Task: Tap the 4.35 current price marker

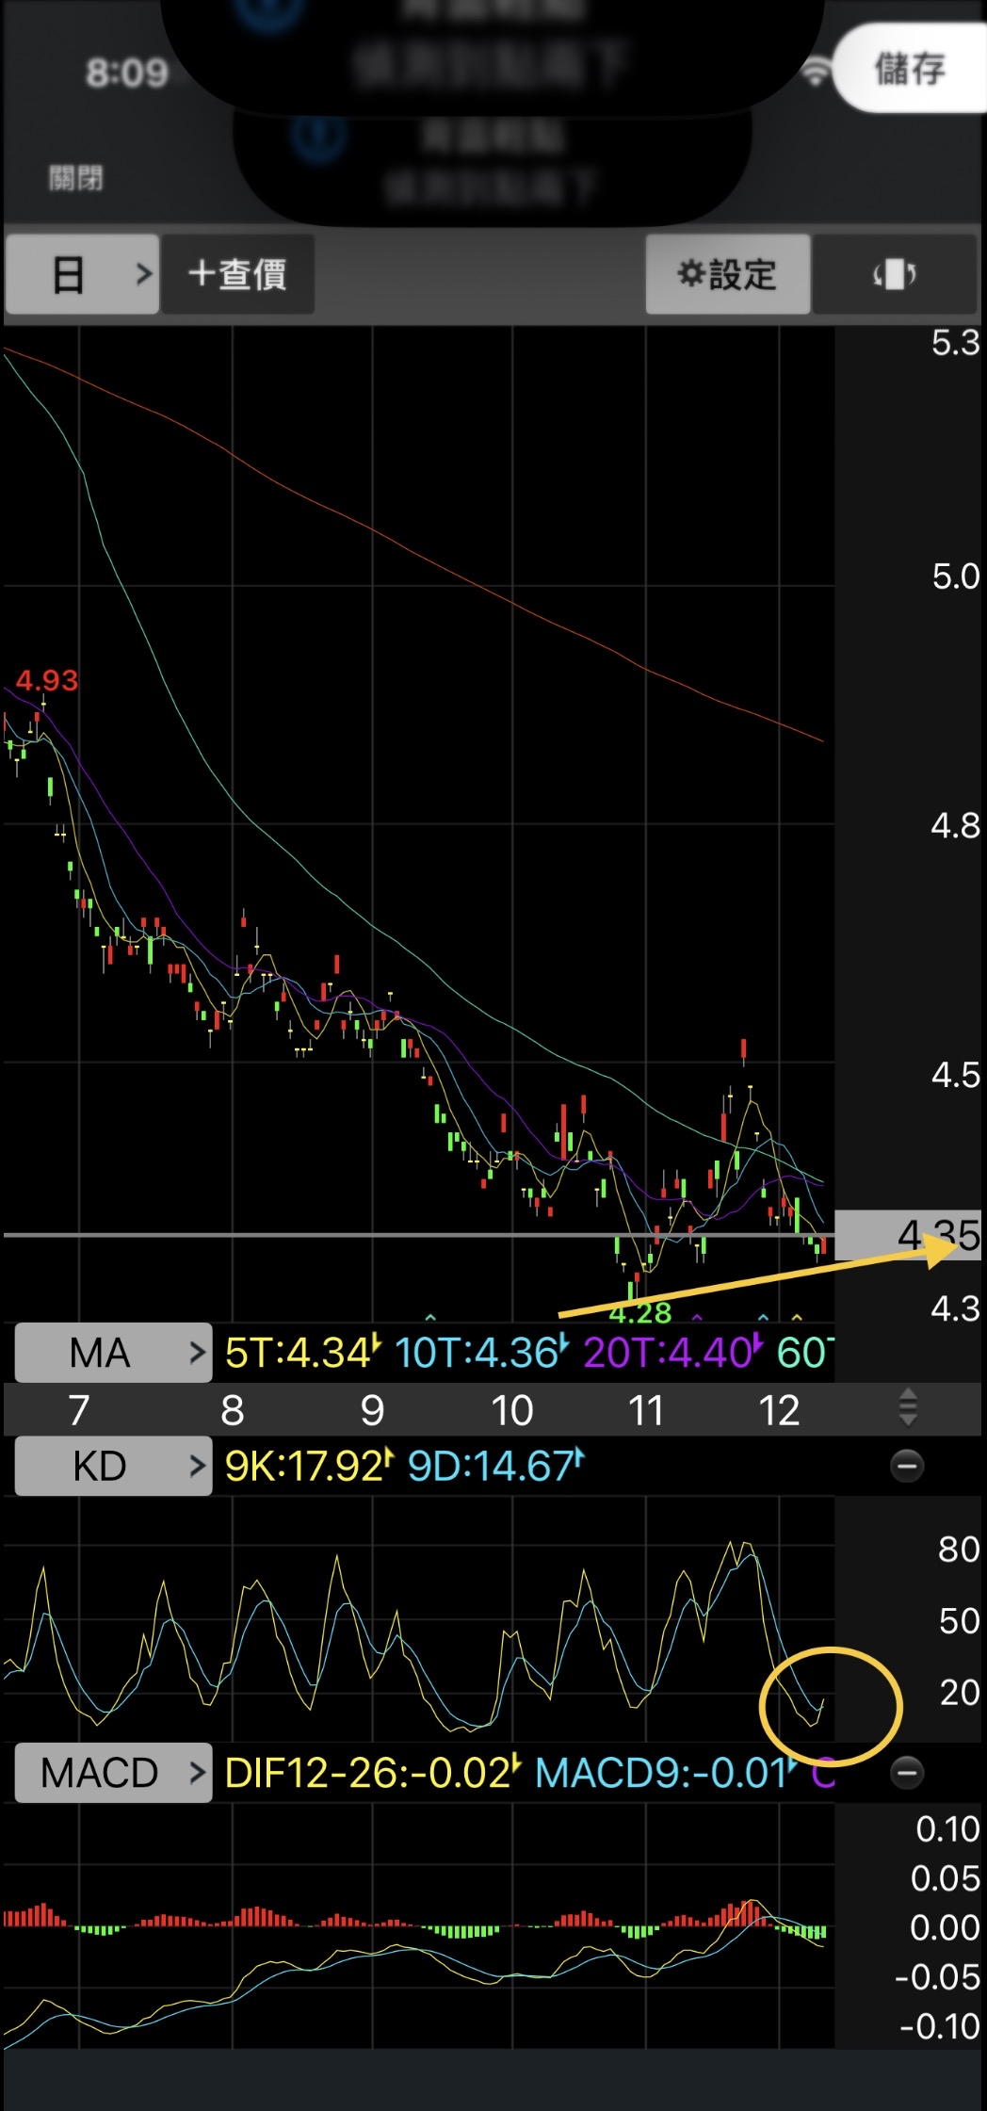Action: pyautogui.click(x=908, y=1232)
